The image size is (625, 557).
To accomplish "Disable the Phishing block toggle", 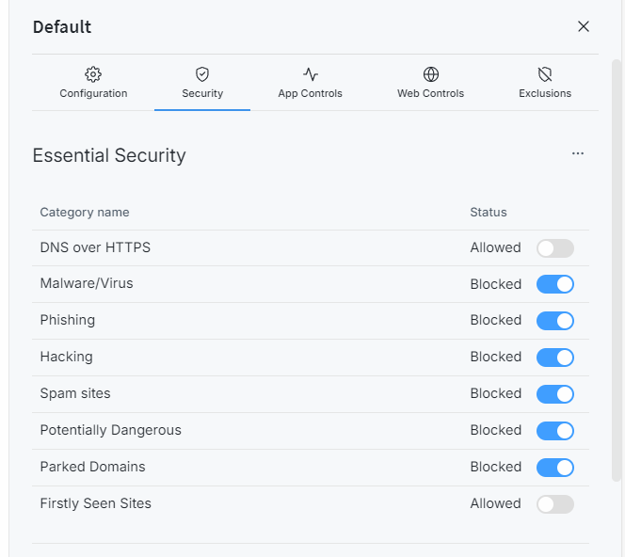I will pyautogui.click(x=554, y=321).
